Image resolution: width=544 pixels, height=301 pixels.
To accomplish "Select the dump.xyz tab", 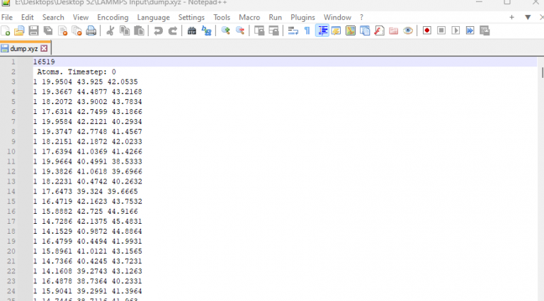I will pos(23,49).
